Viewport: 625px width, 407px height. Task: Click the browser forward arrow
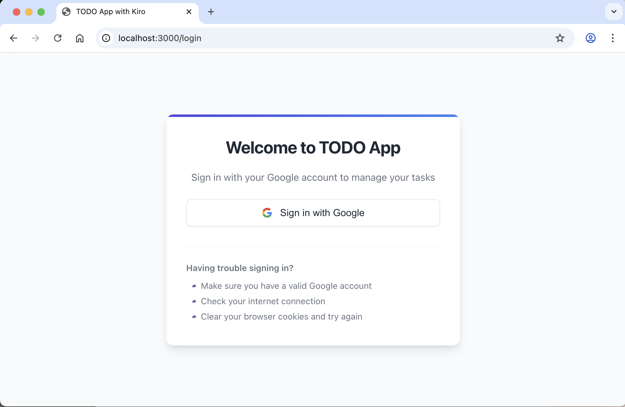click(36, 38)
